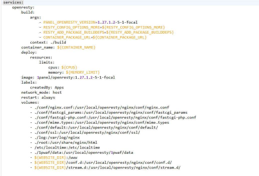The width and height of the screenshot is (259, 176).
Task: Click the 'build:' key
Action: click(x=28, y=12)
